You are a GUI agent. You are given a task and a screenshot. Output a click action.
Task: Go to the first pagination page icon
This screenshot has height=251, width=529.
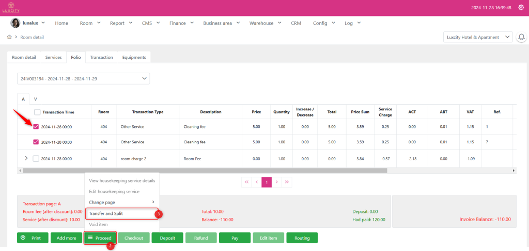246,182
